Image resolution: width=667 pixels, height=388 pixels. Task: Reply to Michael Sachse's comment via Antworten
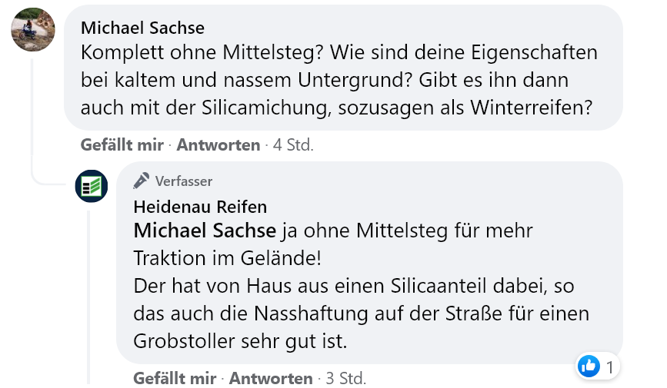click(218, 144)
